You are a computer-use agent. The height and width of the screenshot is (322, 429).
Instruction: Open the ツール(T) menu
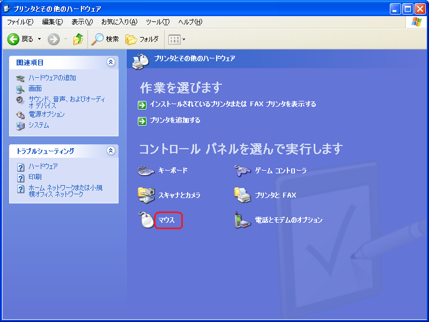click(158, 22)
